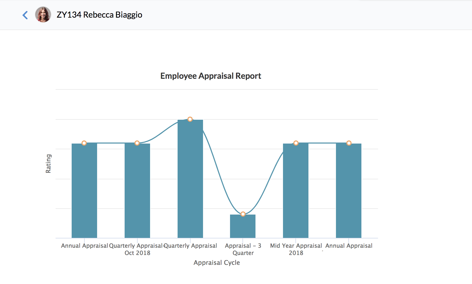Select the rightmost Annual Appraisal bar
The width and height of the screenshot is (472, 284).
(349, 190)
